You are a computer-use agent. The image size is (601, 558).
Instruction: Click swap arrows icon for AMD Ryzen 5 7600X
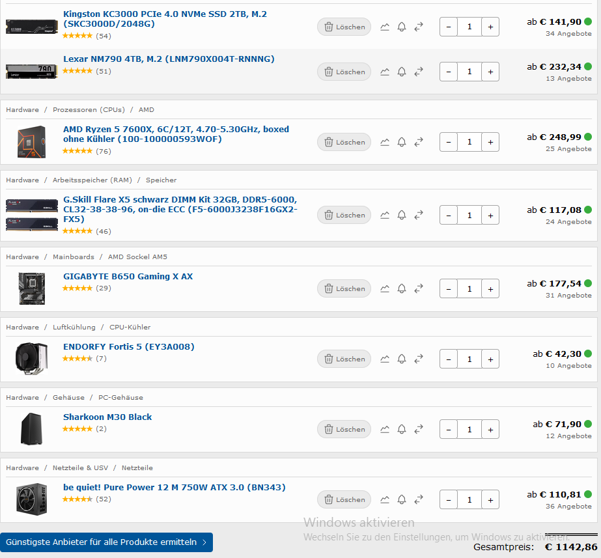point(419,142)
